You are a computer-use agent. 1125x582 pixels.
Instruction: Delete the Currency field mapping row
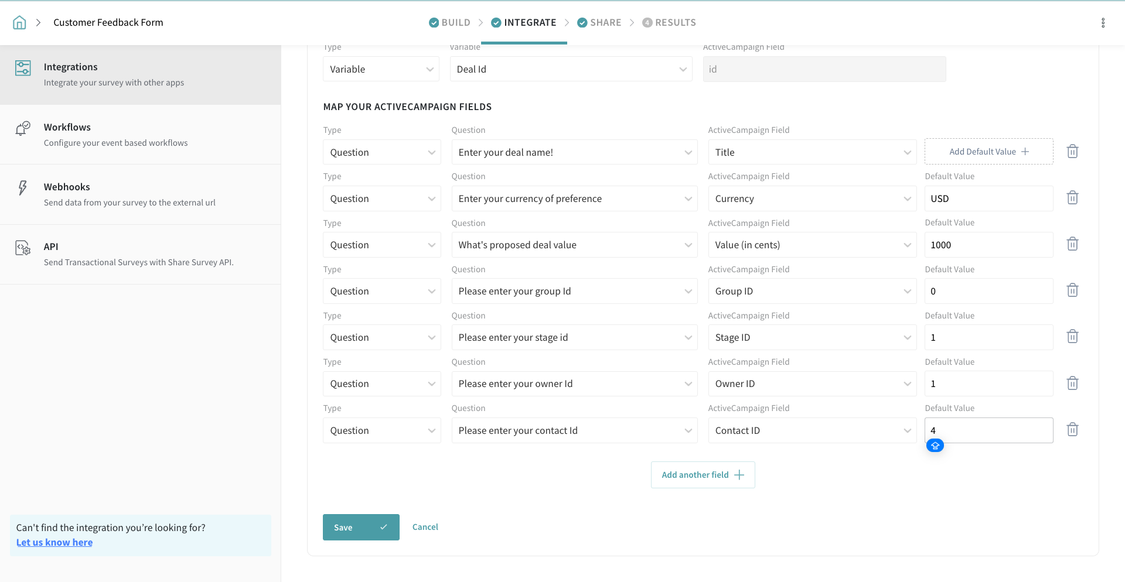(1072, 198)
